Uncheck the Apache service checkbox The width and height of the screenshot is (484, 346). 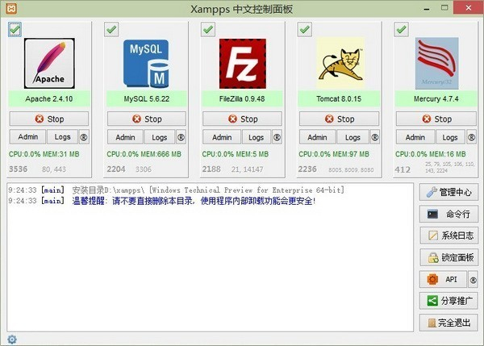coord(15,29)
